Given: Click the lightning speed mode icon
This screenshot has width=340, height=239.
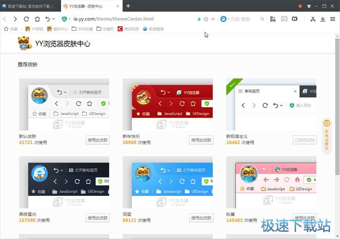Looking at the screenshot, I should pos(199,19).
